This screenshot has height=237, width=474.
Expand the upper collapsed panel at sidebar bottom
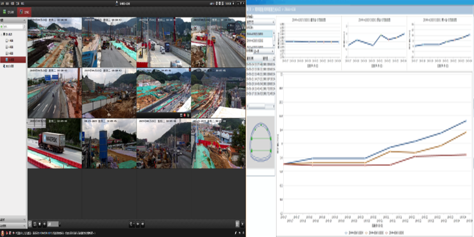13,220
